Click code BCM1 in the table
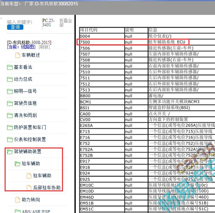This screenshot has height=213, width=215. click(85, 102)
